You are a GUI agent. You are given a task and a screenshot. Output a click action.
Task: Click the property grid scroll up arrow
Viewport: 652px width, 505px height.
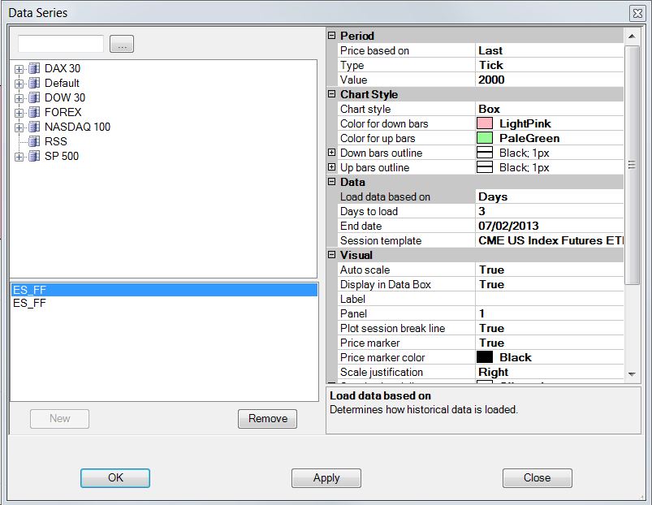pyautogui.click(x=632, y=37)
